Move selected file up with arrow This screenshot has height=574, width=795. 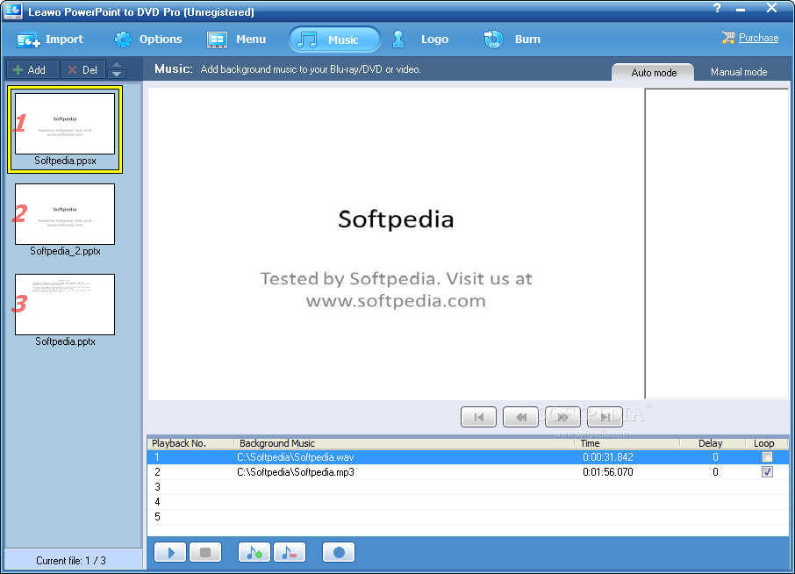click(x=117, y=65)
